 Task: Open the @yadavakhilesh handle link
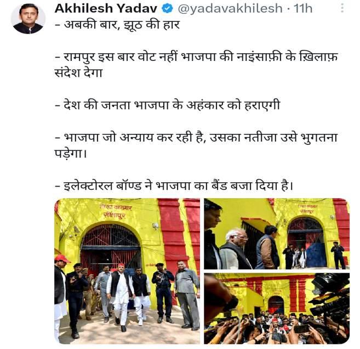point(230,9)
